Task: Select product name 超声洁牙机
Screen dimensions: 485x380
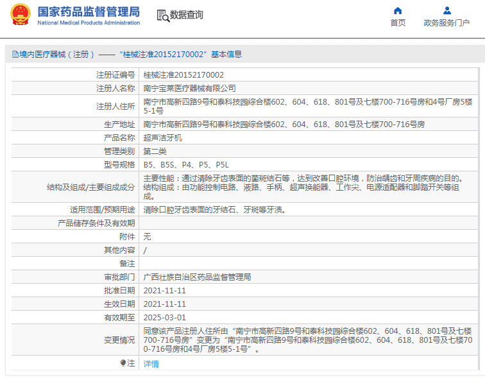Action: 163,138
